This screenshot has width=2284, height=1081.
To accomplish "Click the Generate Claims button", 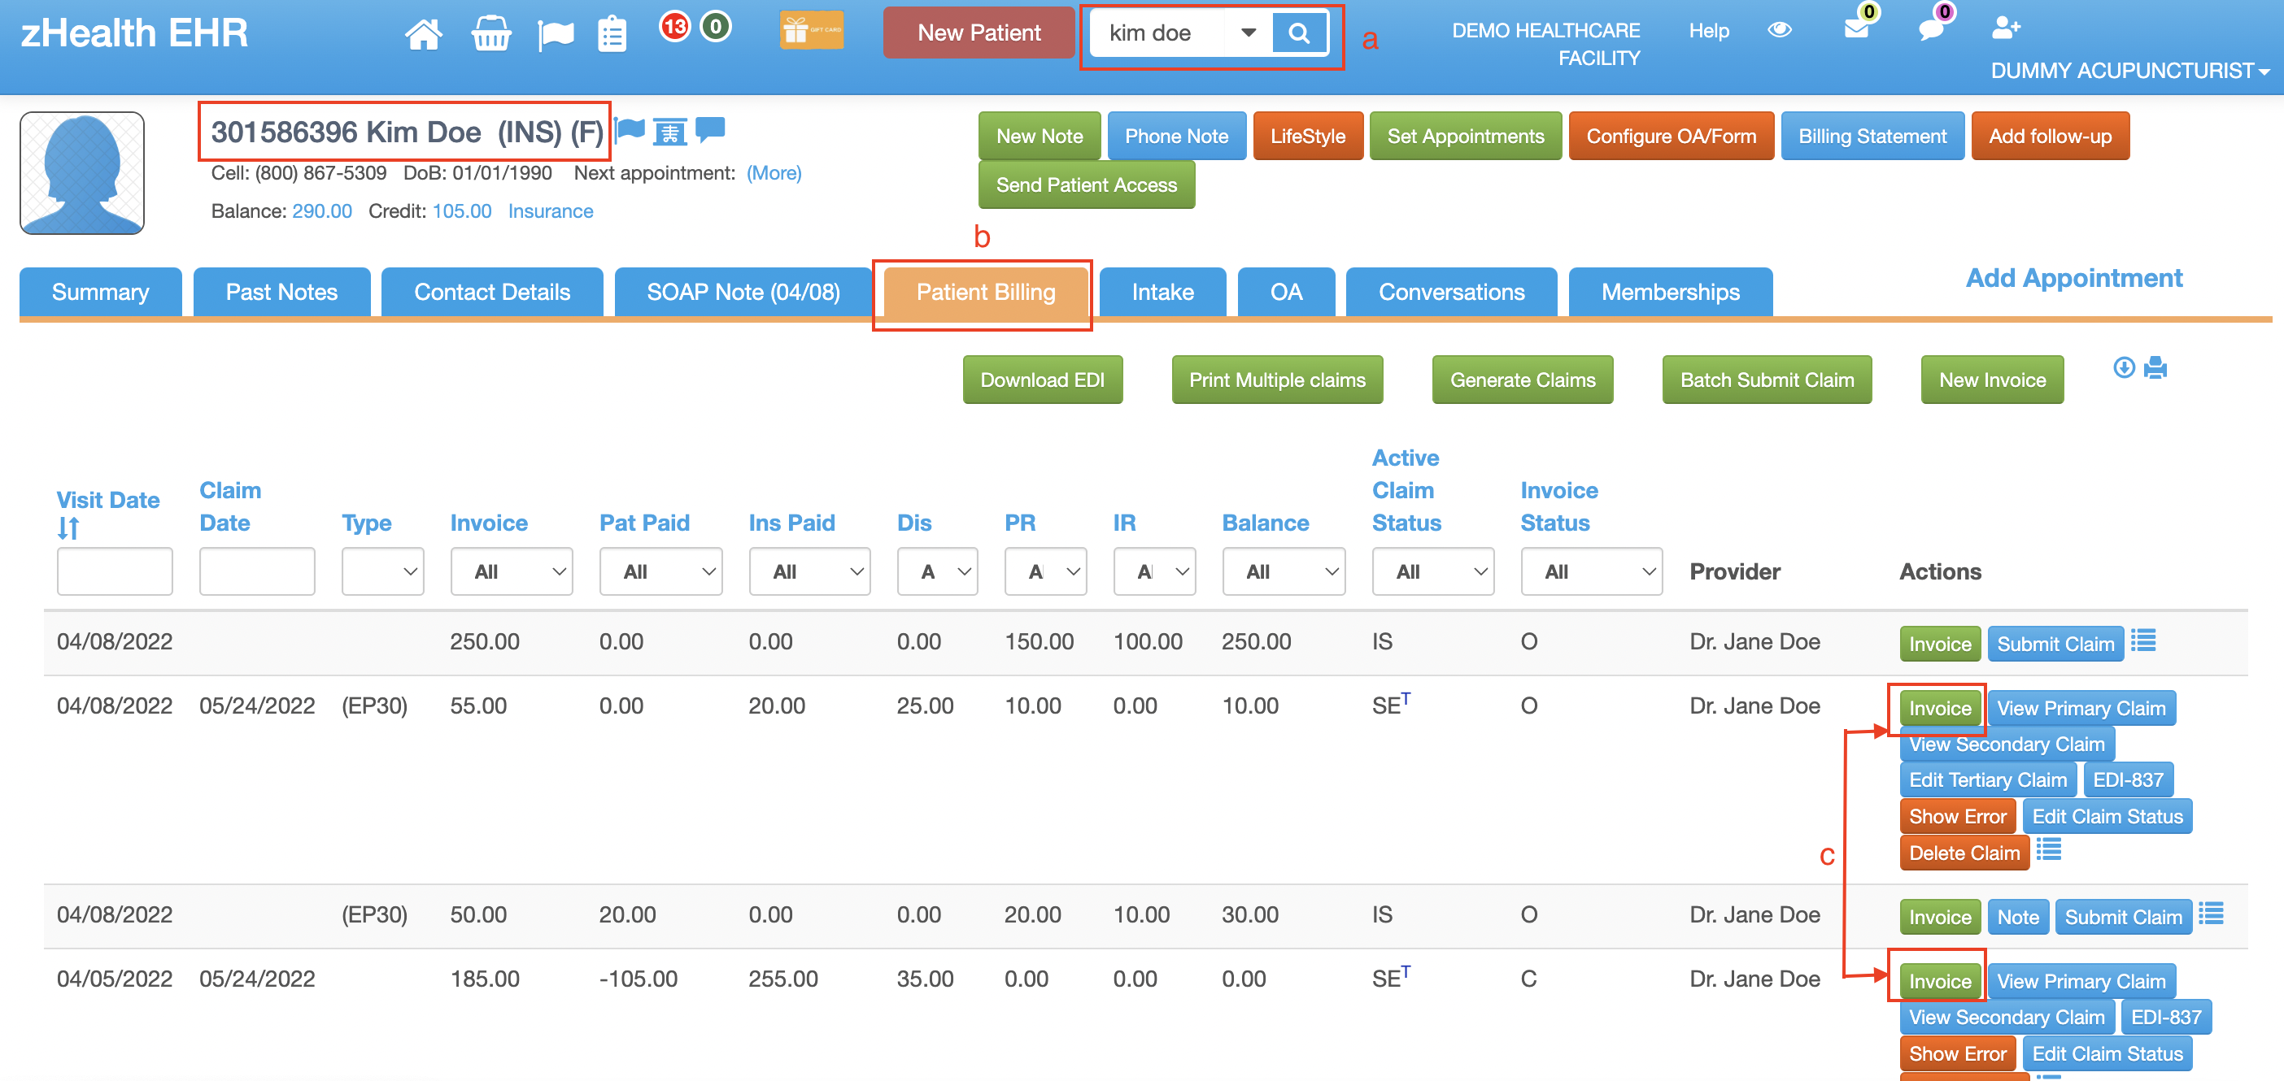I will click(1522, 380).
